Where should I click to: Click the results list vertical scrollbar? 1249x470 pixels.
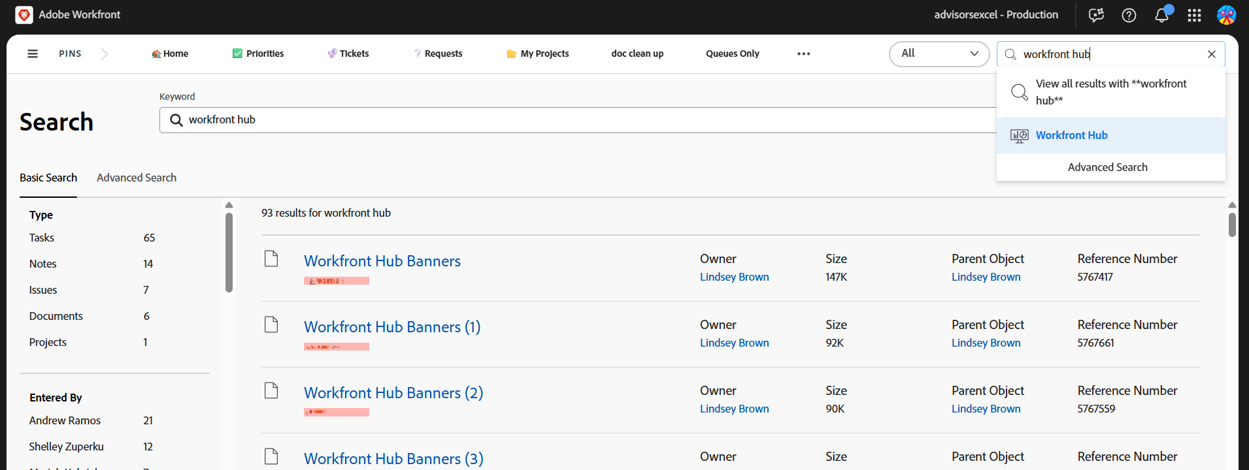pyautogui.click(x=1231, y=225)
